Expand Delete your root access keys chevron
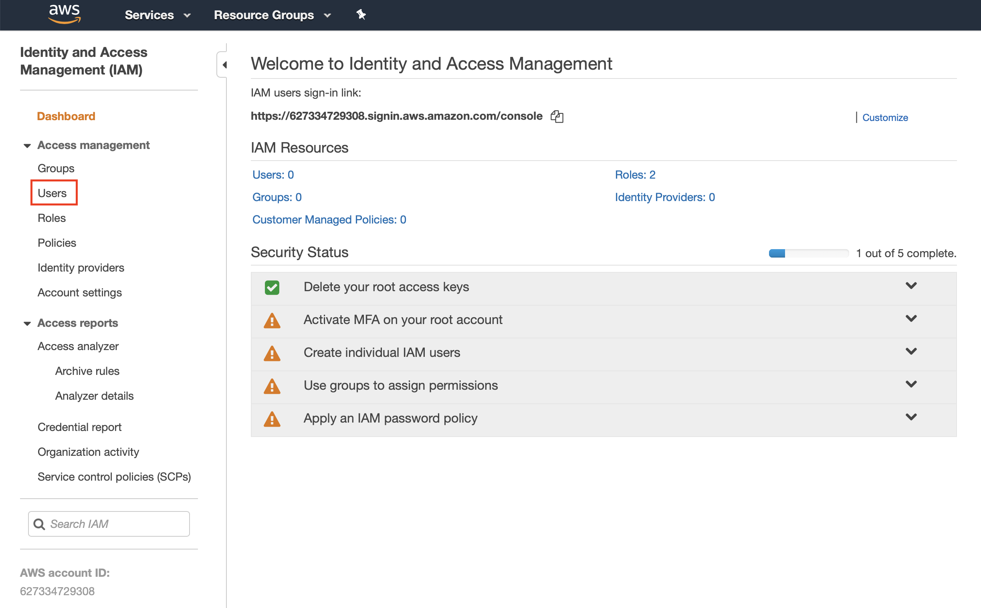 pyautogui.click(x=911, y=286)
